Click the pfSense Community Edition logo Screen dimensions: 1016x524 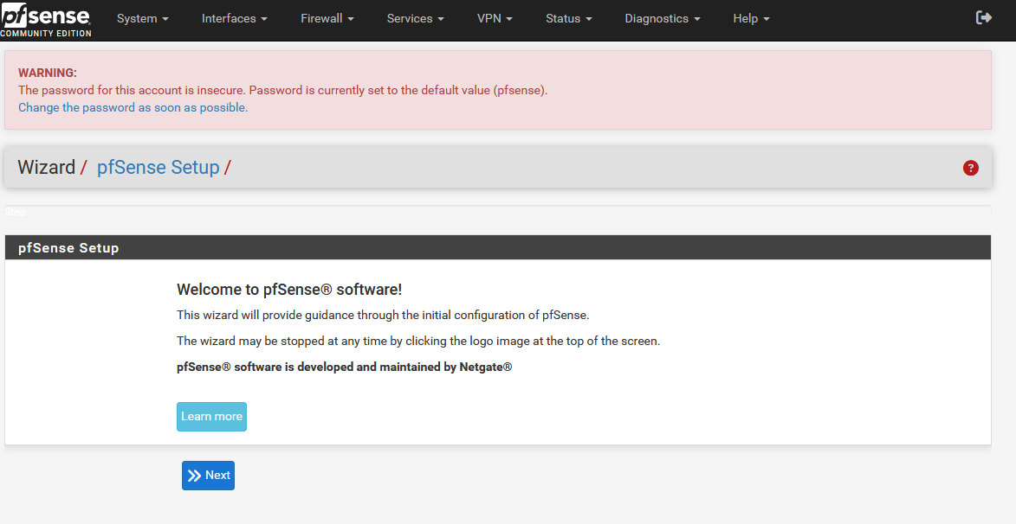[45, 20]
